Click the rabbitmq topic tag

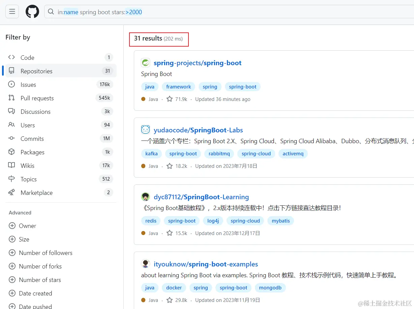(219, 154)
